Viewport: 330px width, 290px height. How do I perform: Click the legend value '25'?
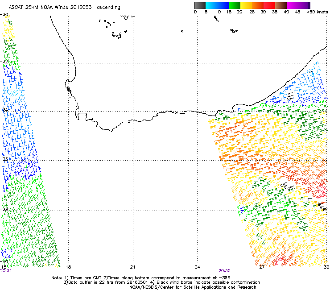click(252, 12)
